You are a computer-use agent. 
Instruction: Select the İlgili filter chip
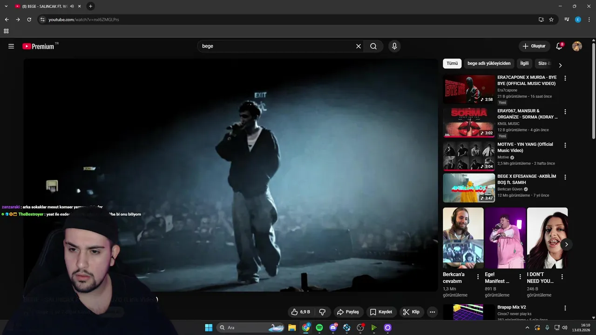coord(524,63)
